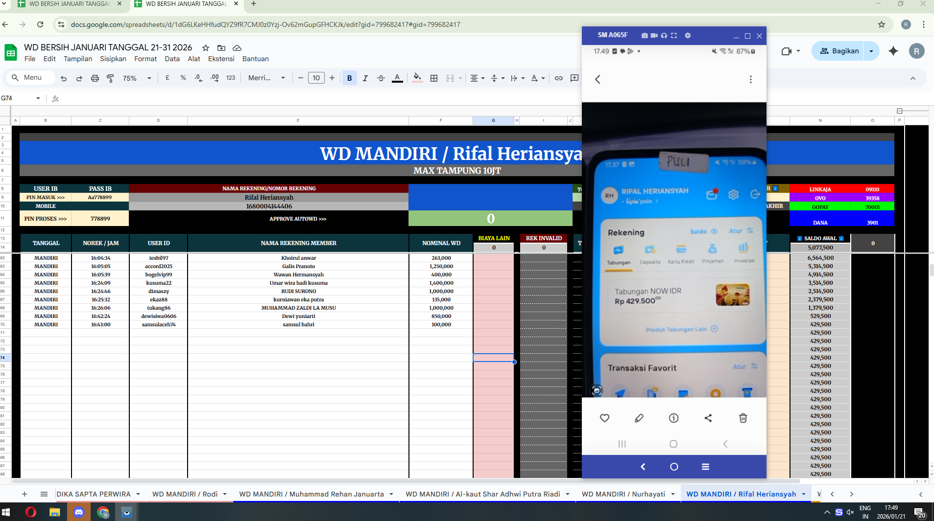Screen dimensions: 934x521
Task: Open the Borders tool
Action: 434,78
